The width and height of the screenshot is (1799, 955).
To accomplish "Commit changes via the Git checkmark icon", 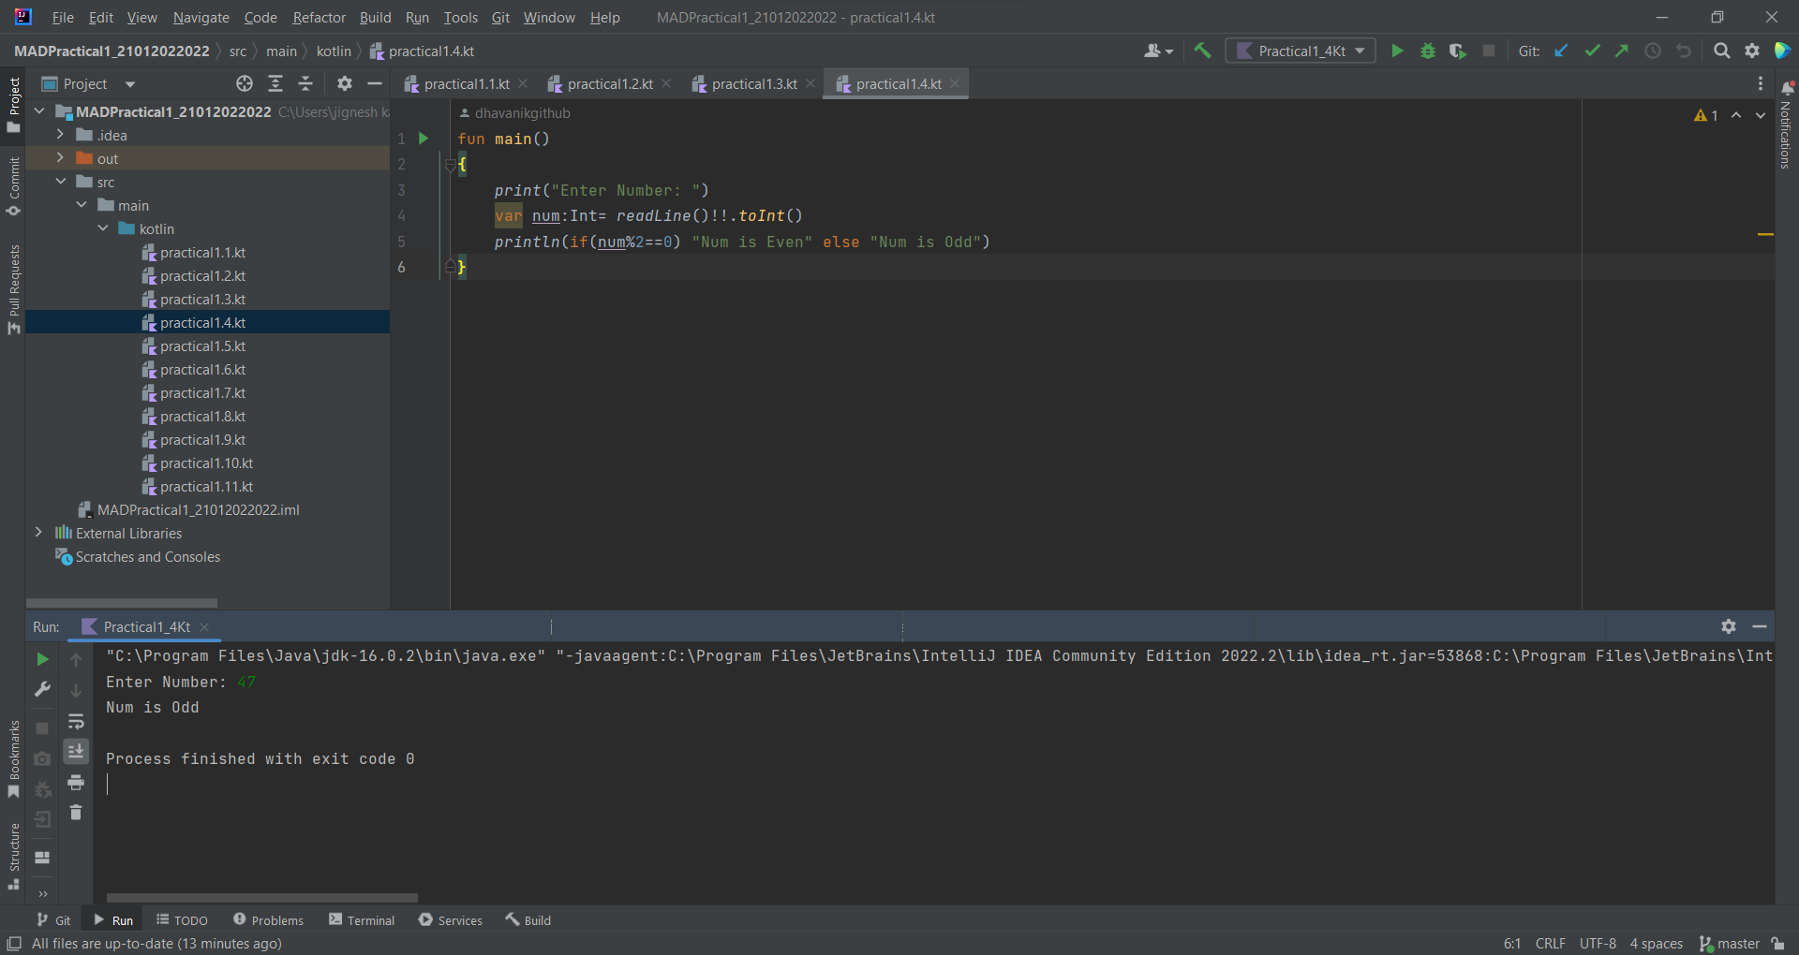I will (x=1592, y=51).
